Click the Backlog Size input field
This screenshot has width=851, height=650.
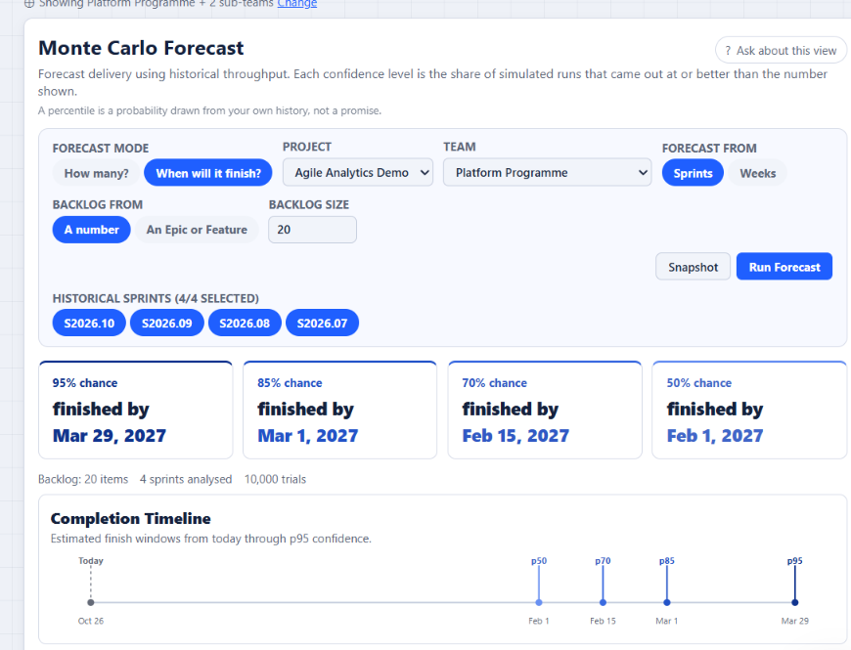[x=313, y=230]
